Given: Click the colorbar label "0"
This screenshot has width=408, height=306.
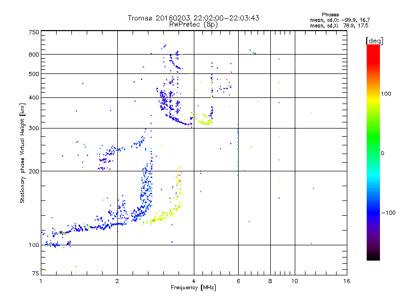Looking at the screenshot, I should [382, 154].
